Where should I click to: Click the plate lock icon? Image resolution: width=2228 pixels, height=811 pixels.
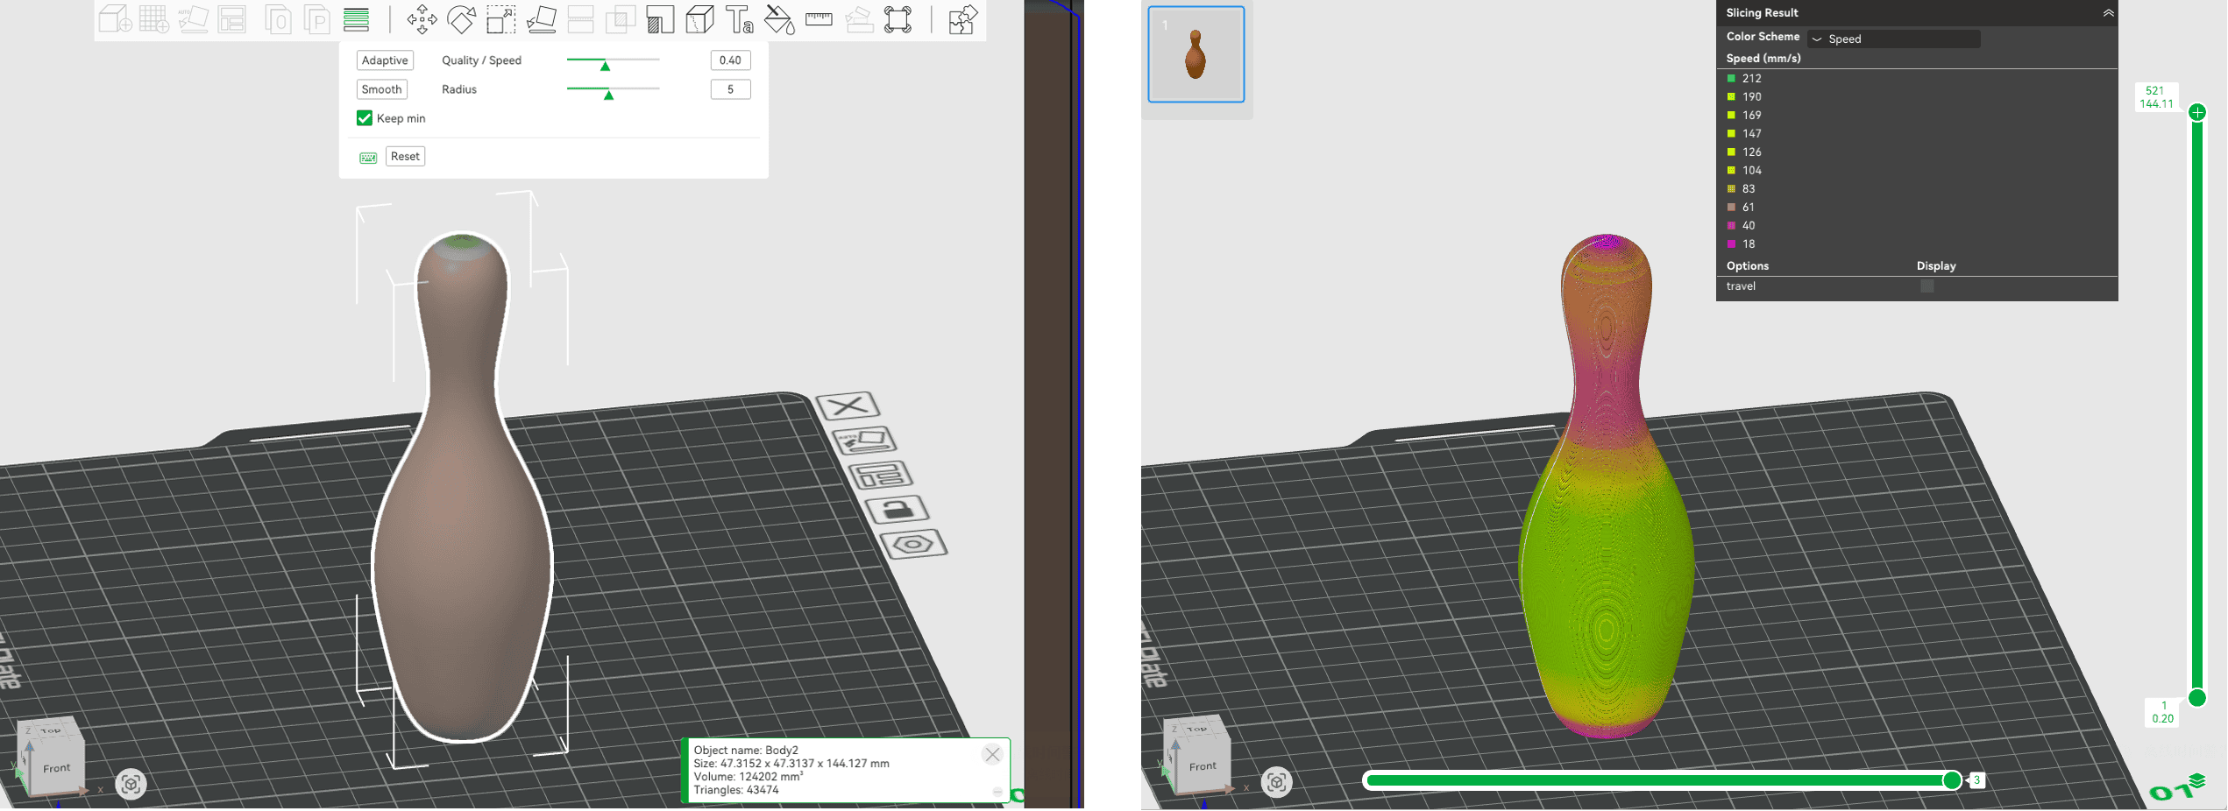897,510
